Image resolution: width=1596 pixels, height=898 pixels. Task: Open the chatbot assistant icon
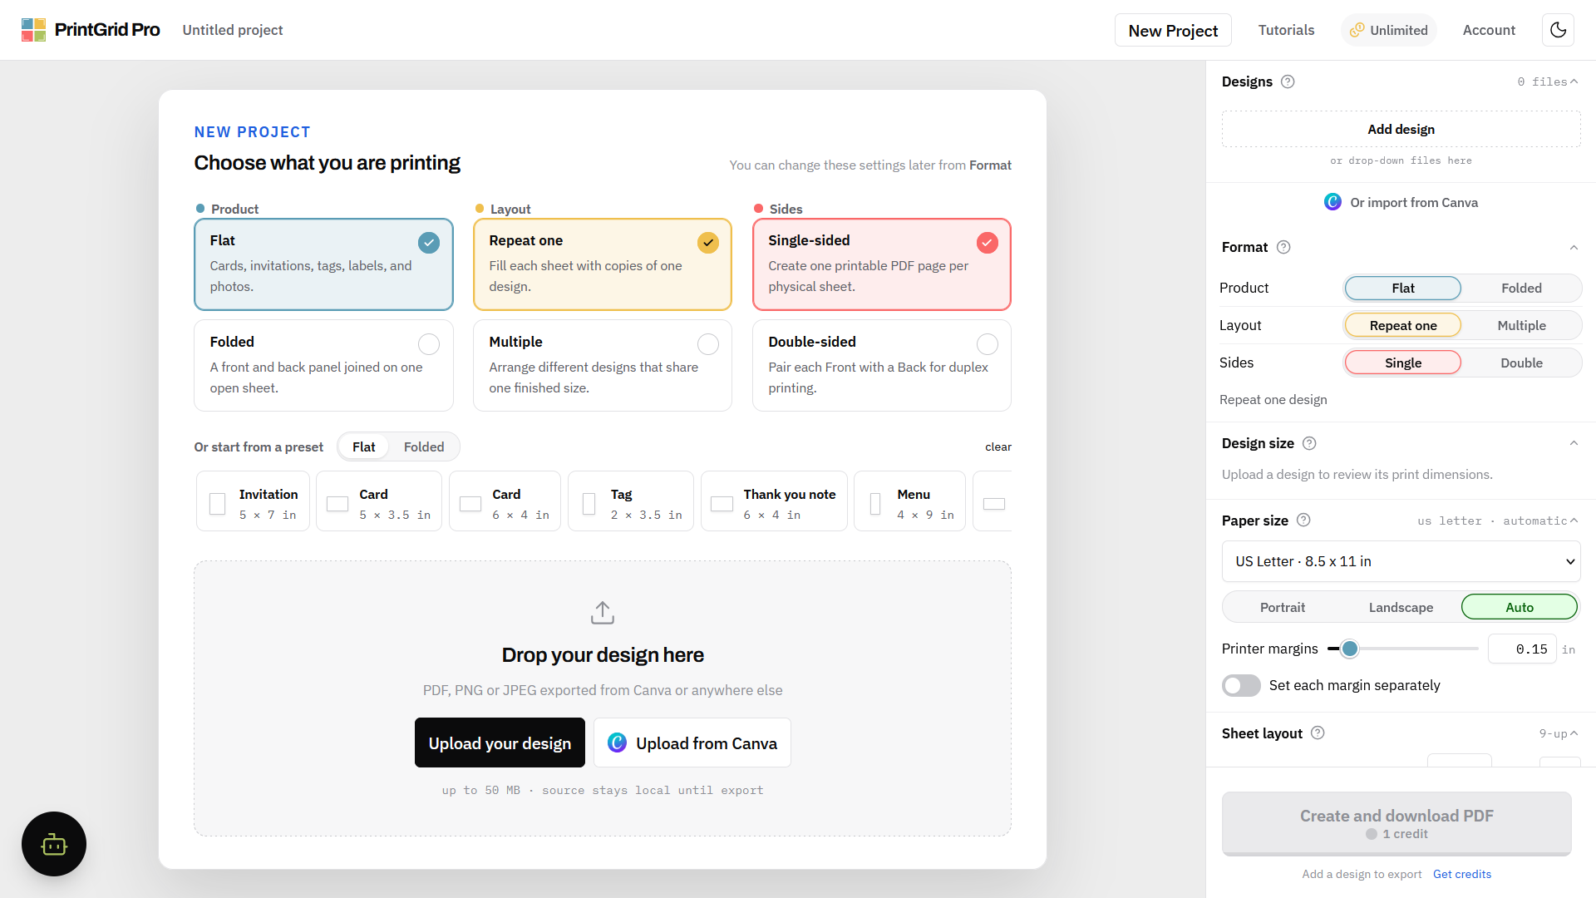point(54,844)
